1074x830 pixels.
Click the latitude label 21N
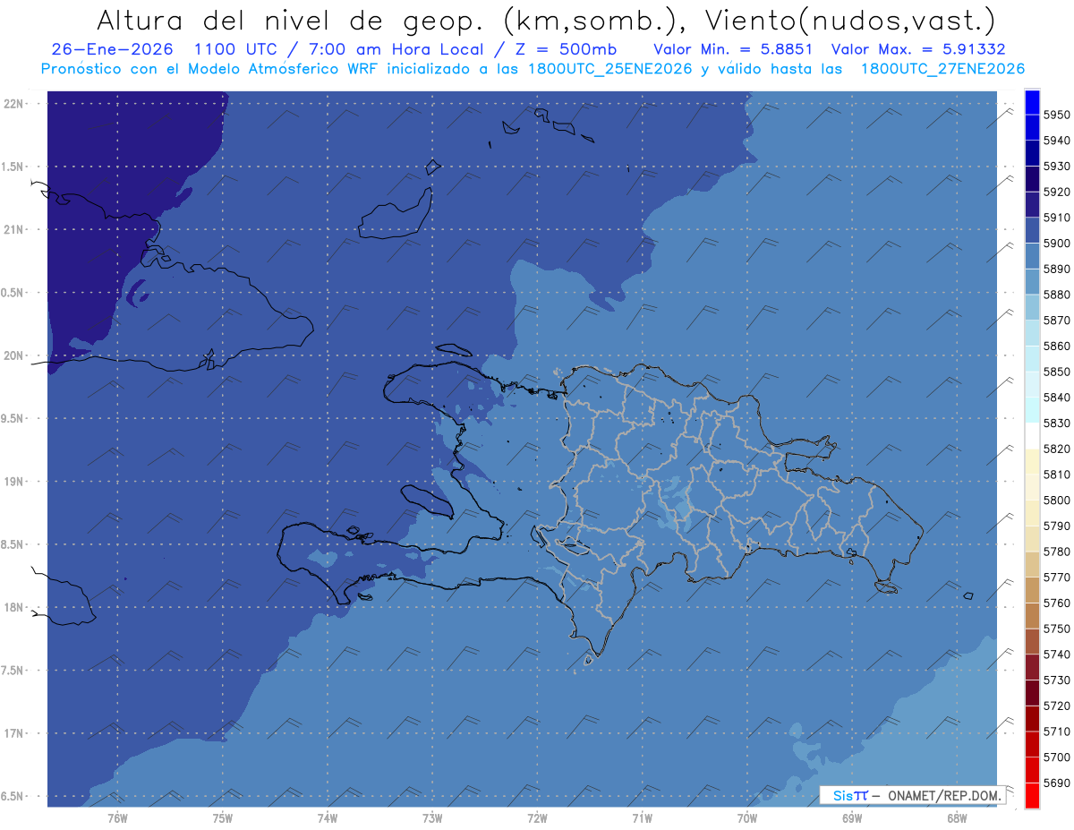(14, 229)
